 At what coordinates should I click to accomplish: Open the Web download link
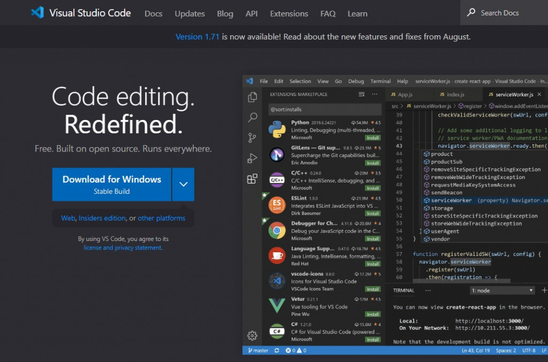(x=68, y=218)
